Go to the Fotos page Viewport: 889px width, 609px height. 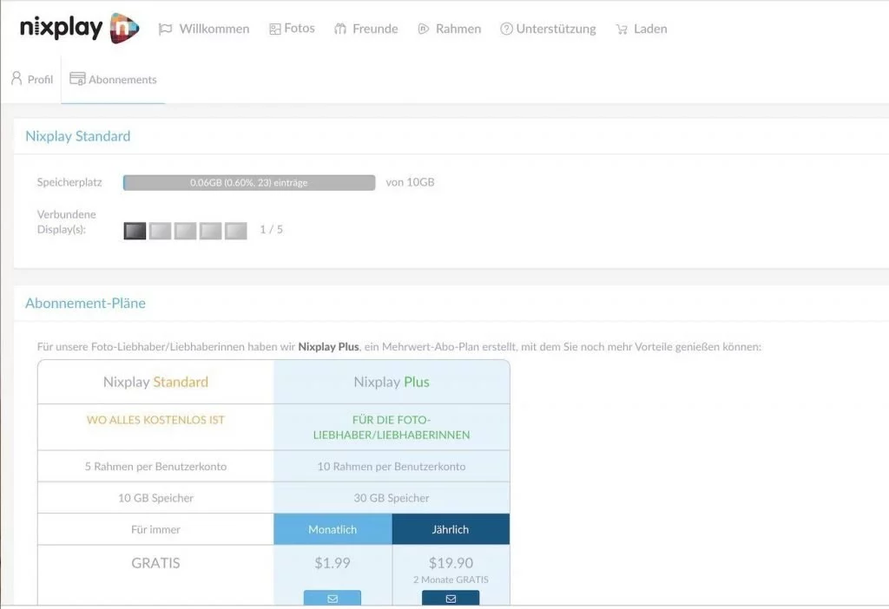tap(292, 29)
